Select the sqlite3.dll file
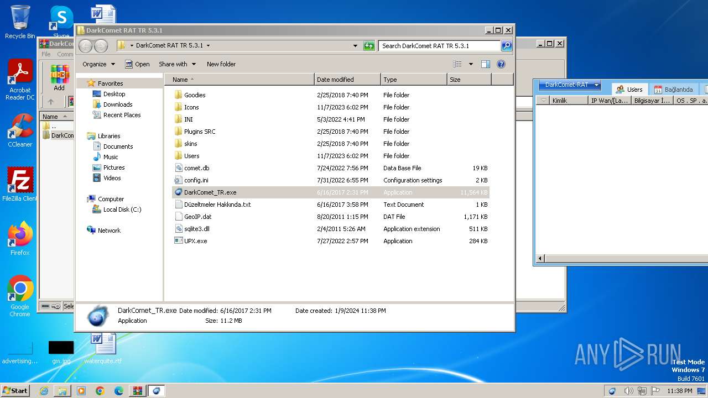The width and height of the screenshot is (708, 398). tap(196, 229)
